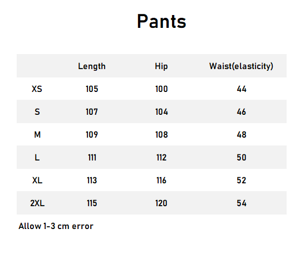Click the S size row label

[37, 111]
